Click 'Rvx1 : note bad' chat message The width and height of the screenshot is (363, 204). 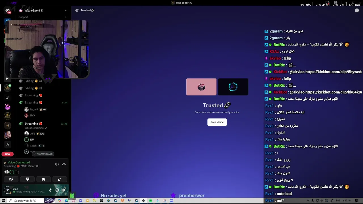278,194
